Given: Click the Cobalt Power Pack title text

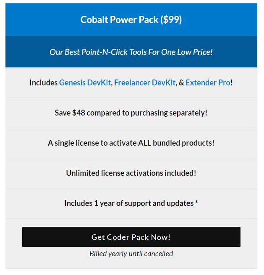Looking at the screenshot, I should pyautogui.click(x=119, y=20).
